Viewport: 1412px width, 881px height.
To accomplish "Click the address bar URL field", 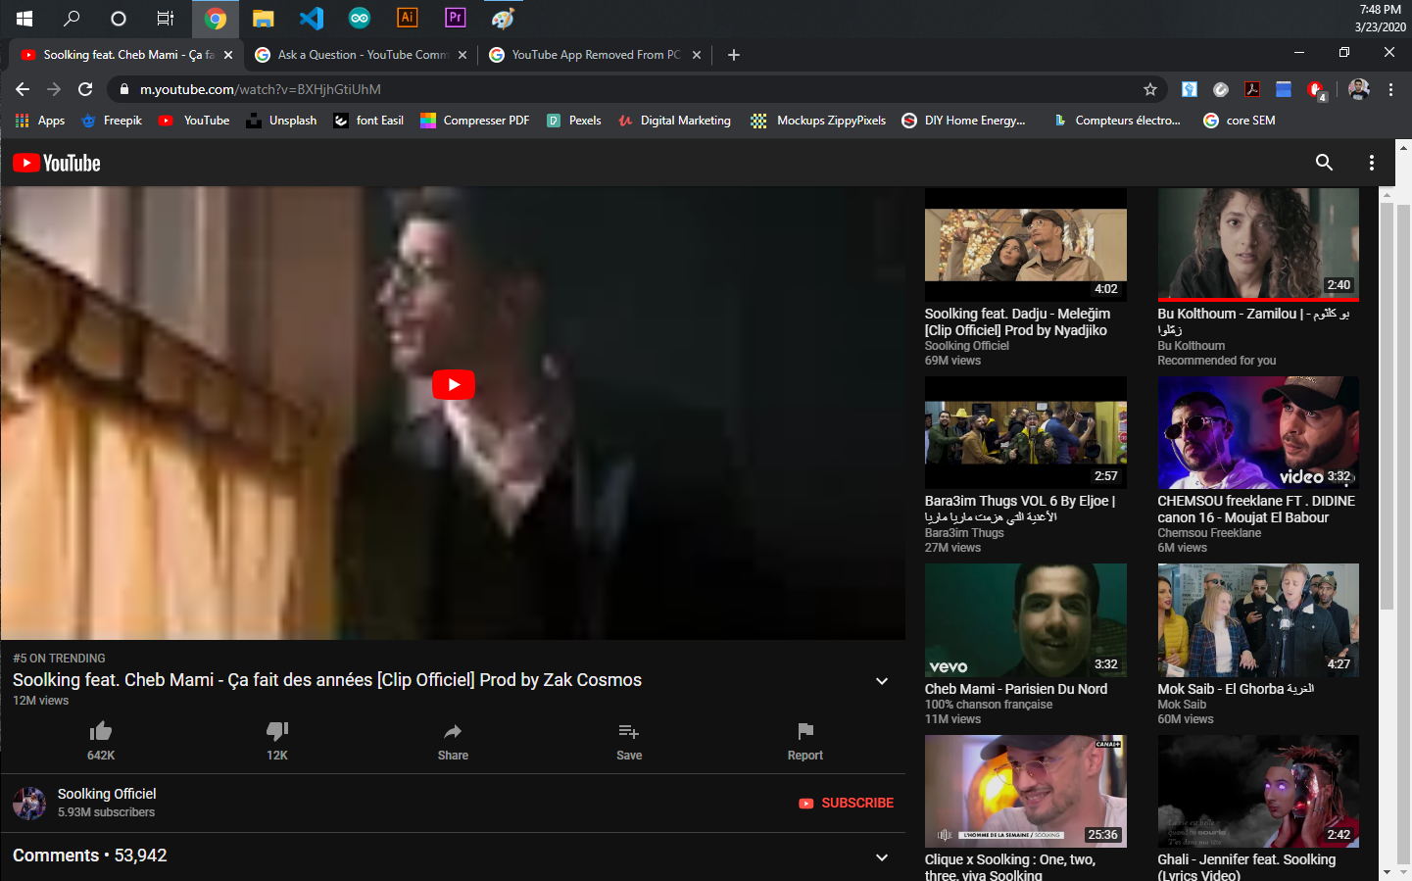I will tap(637, 89).
